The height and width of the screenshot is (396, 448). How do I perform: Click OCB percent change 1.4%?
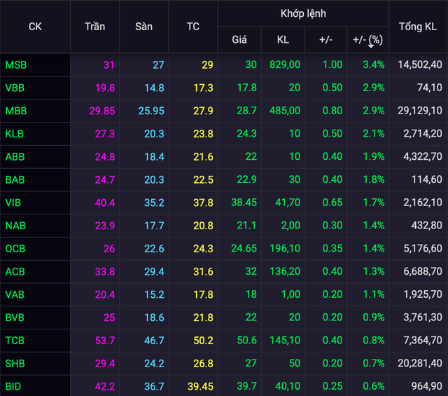[374, 248]
